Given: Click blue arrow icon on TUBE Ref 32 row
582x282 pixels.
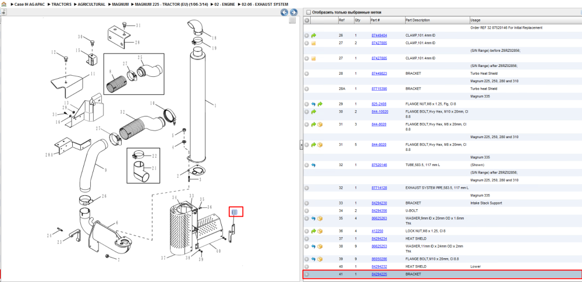Looking at the screenshot, I should tap(314, 165).
